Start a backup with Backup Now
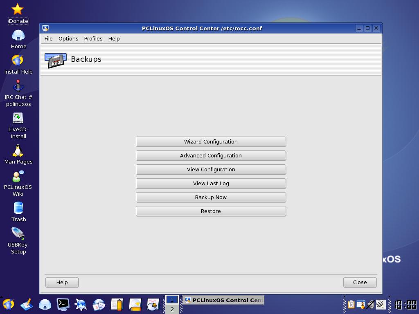This screenshot has width=419, height=314. pyautogui.click(x=211, y=197)
